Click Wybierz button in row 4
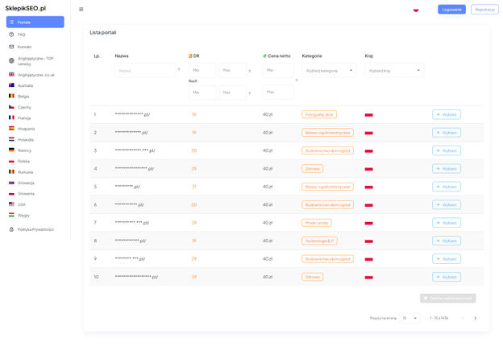Image resolution: width=503 pixels, height=346 pixels. [x=447, y=169]
